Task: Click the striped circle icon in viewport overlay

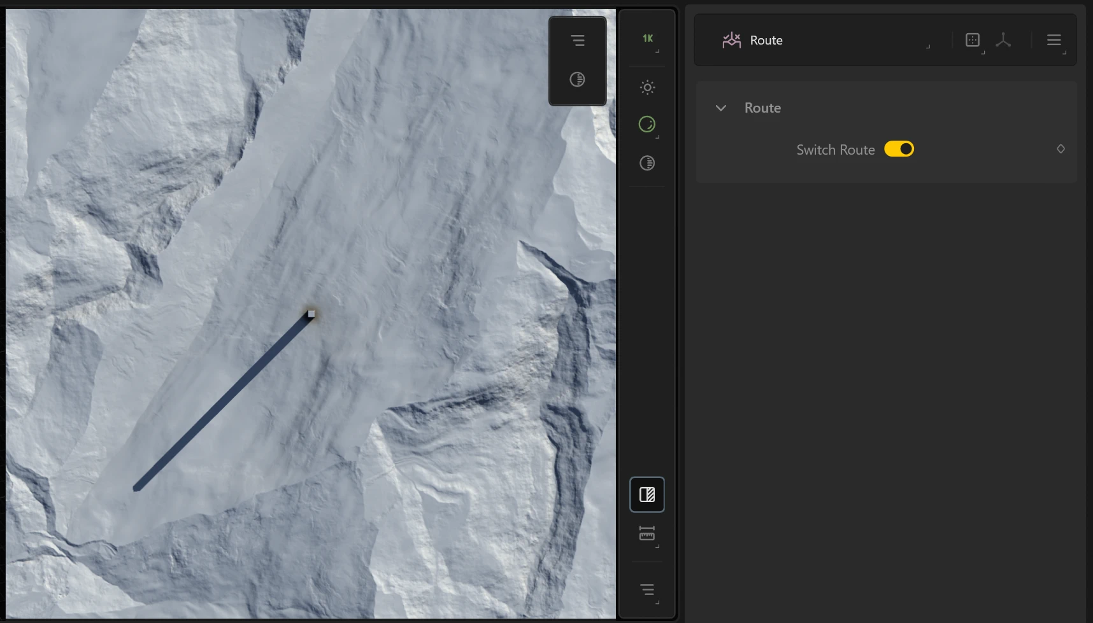Action: [x=577, y=80]
